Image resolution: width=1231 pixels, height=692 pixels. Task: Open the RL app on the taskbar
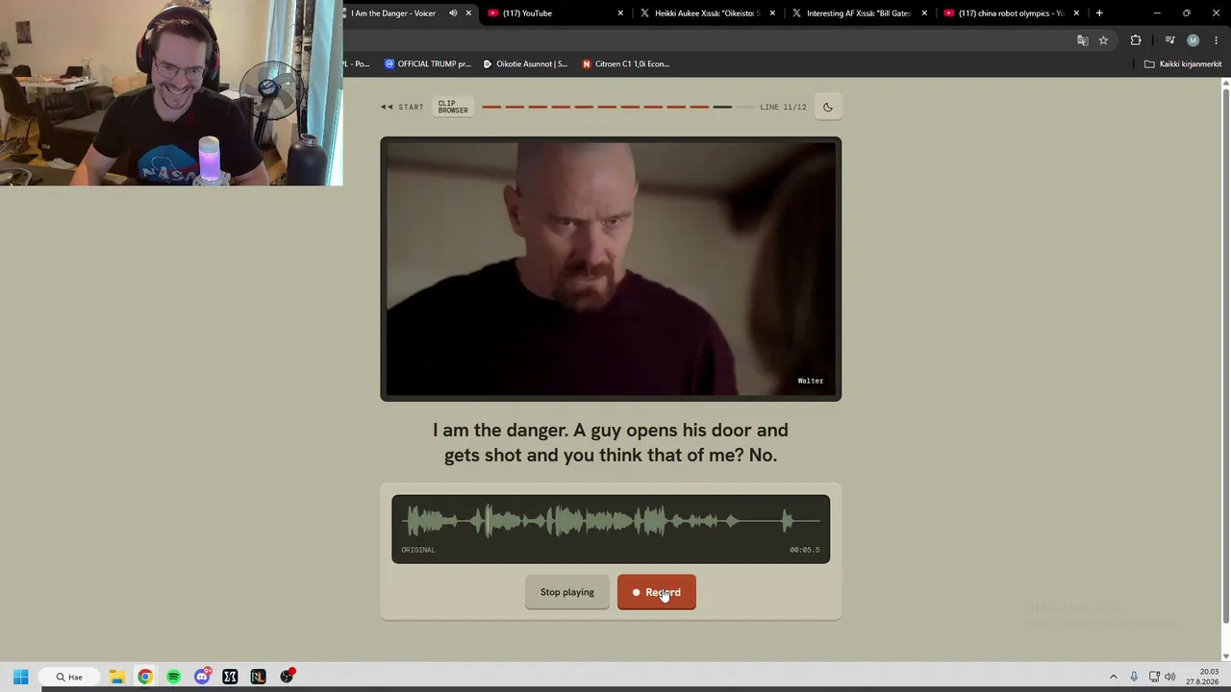click(258, 677)
